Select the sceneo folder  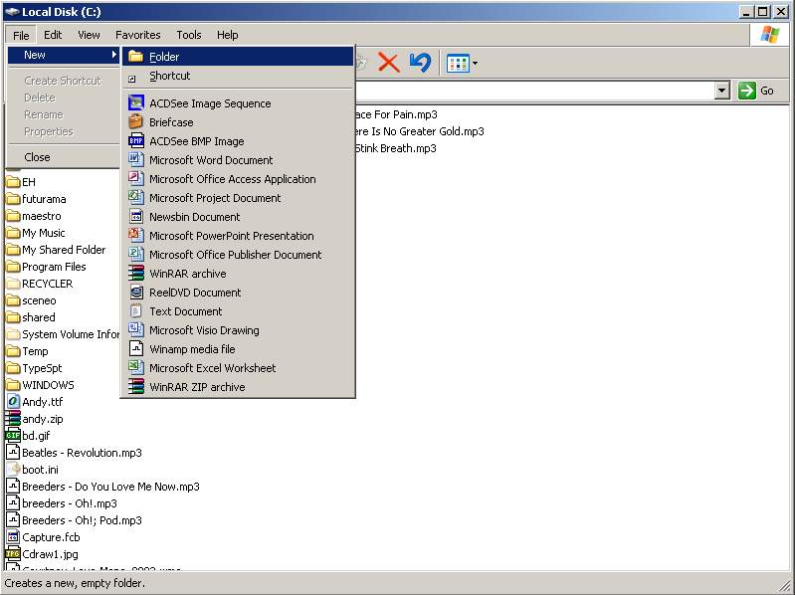coord(31,300)
